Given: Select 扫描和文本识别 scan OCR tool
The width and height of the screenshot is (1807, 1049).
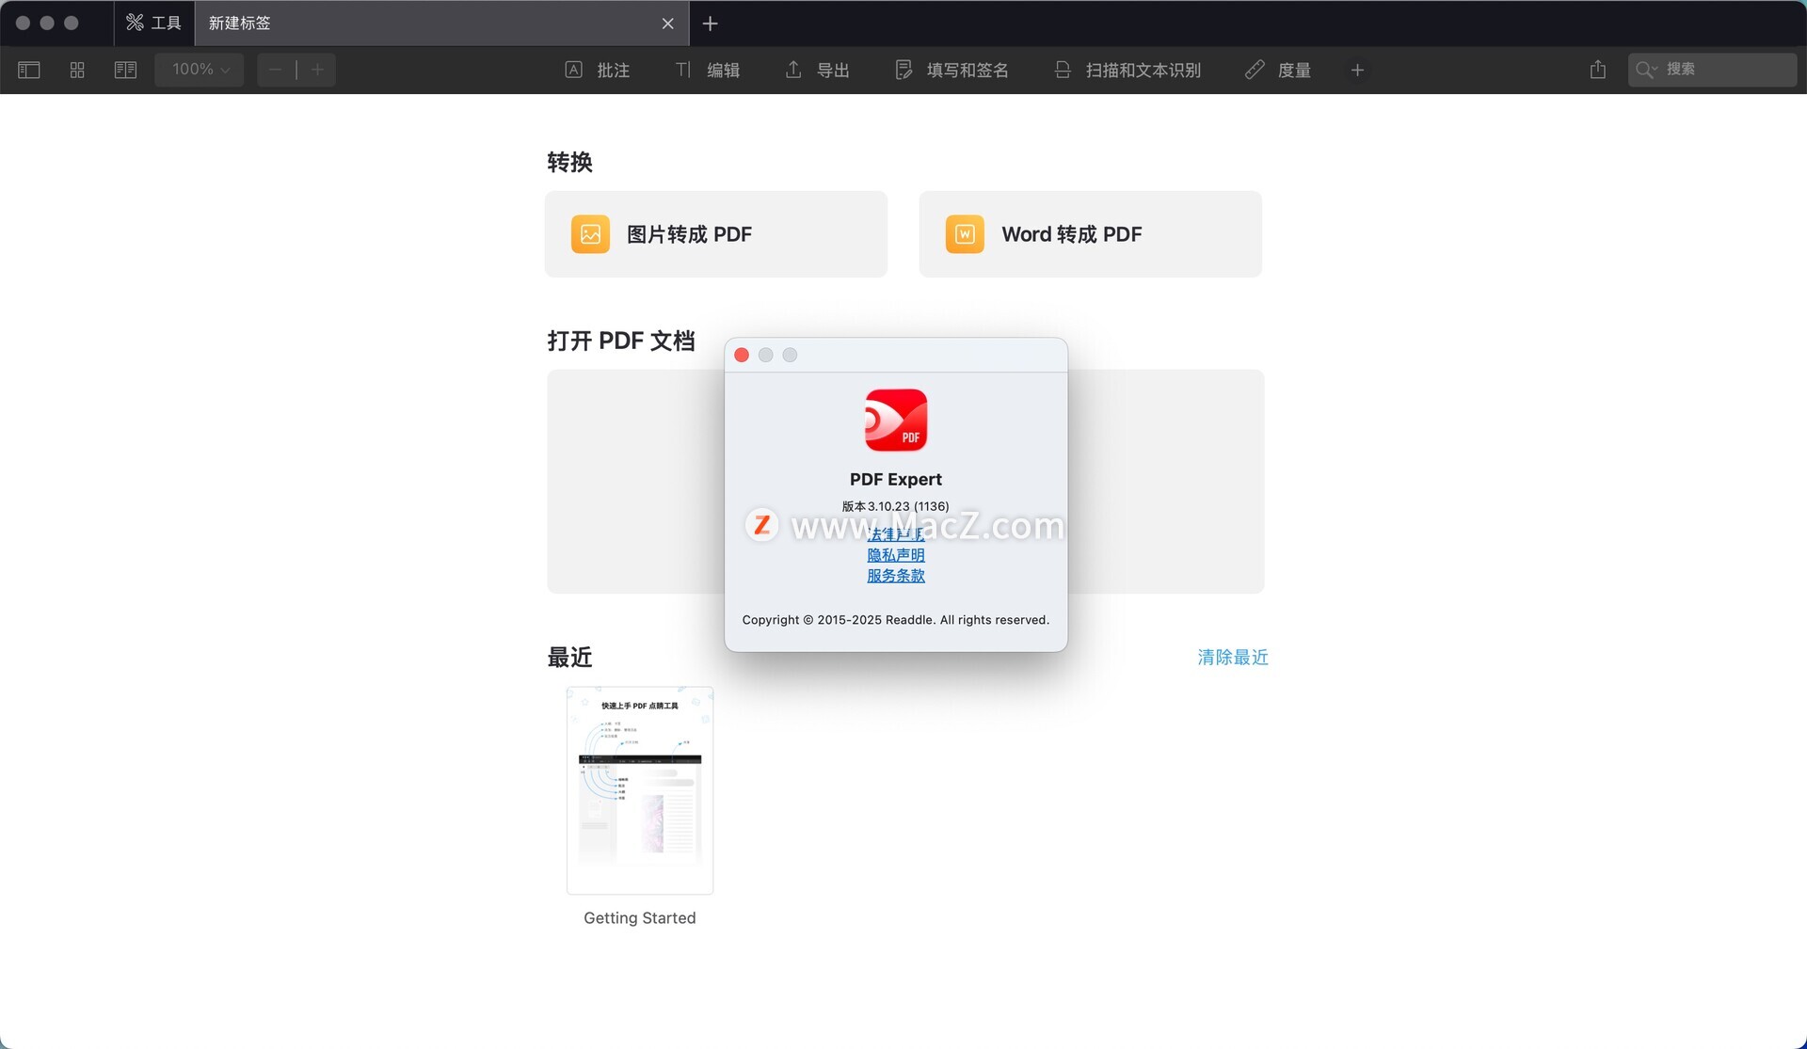Looking at the screenshot, I should tap(1127, 70).
